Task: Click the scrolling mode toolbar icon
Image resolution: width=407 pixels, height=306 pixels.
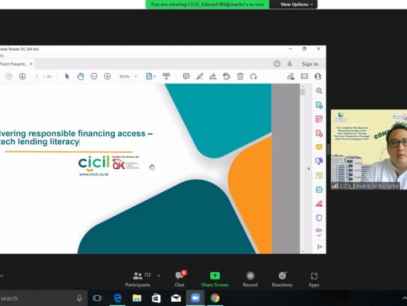Action: coord(166,76)
